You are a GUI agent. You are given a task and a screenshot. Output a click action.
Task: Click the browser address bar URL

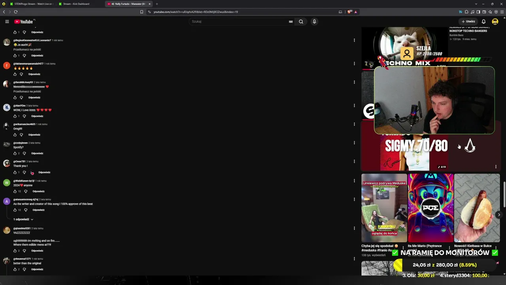coord(196,12)
